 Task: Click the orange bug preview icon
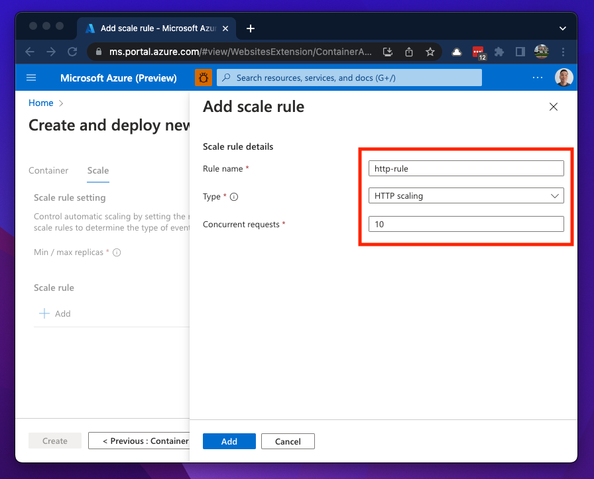pos(203,78)
